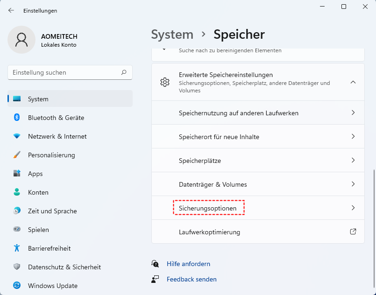This screenshot has width=376, height=295.
Task: Open Bluetooth & Geräte via its icon
Action: 17,118
